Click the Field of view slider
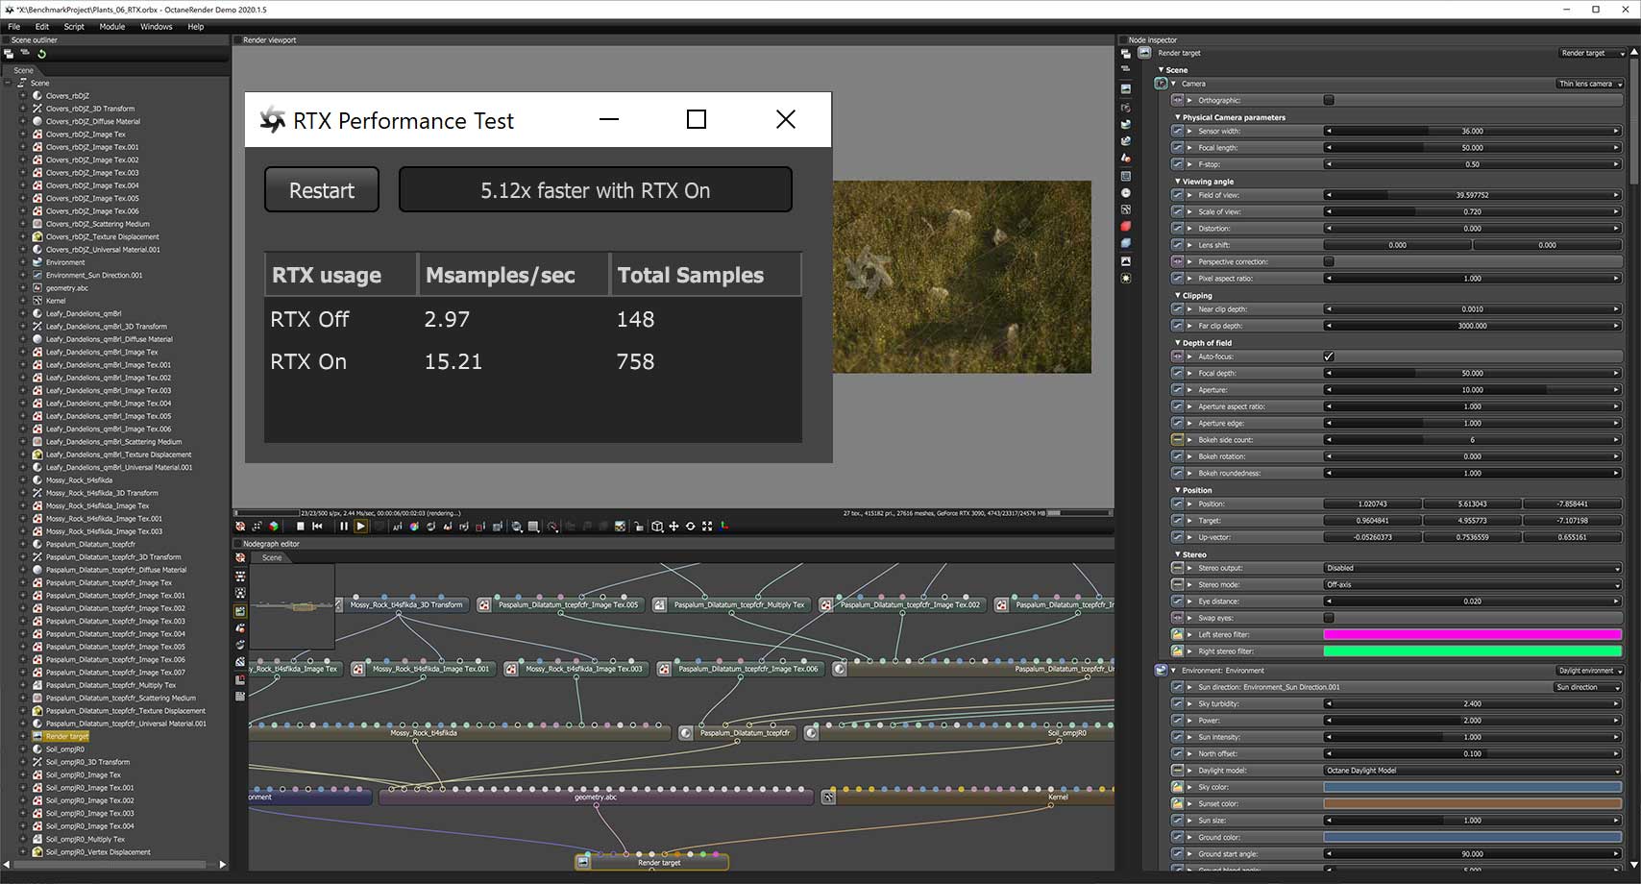The image size is (1641, 884). click(1473, 195)
